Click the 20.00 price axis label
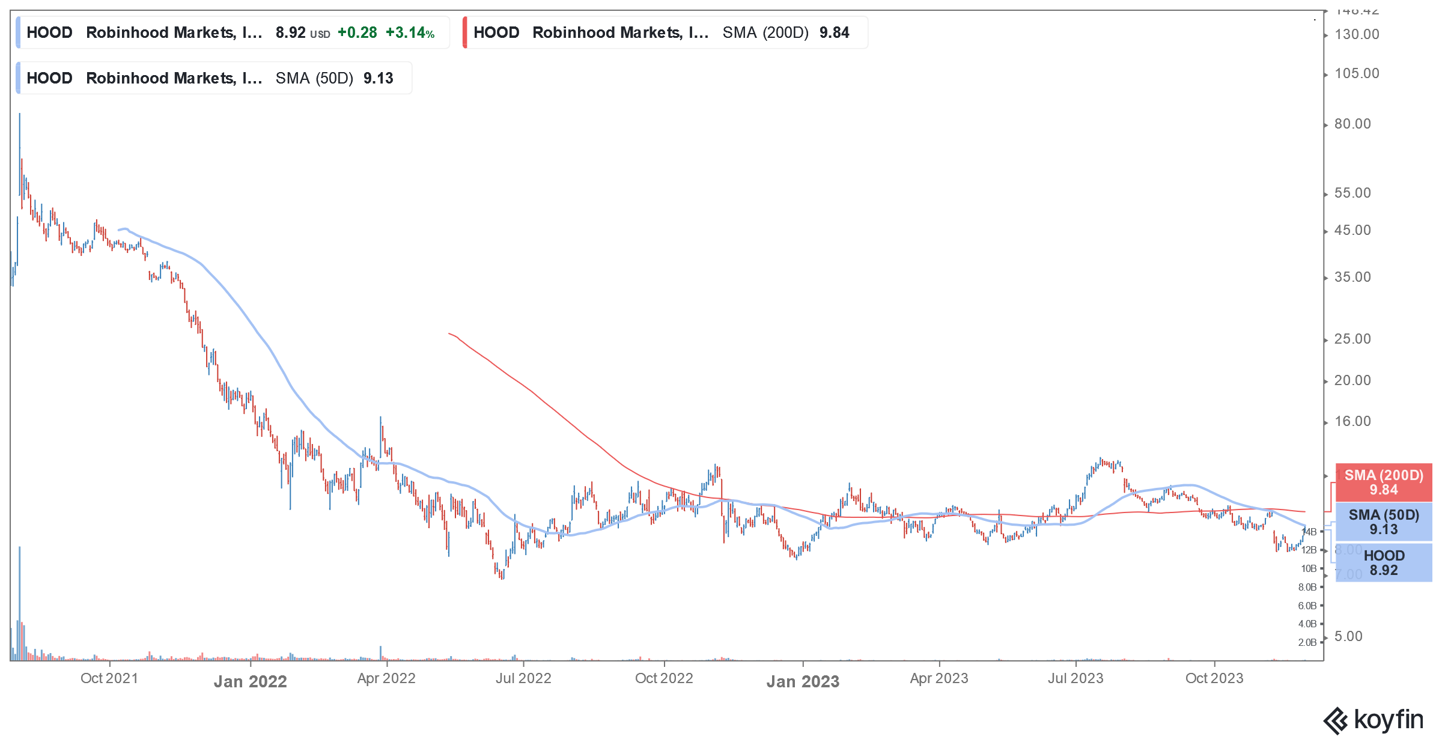 coord(1352,380)
